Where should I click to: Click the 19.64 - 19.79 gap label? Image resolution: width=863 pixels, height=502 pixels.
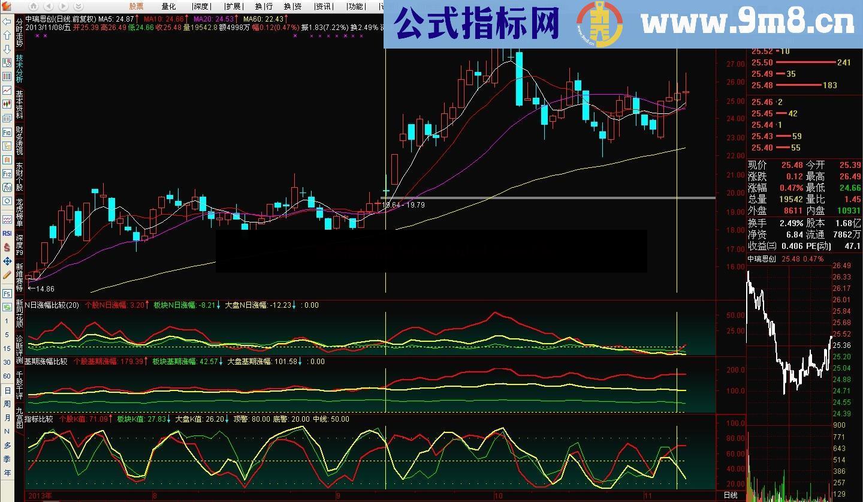[x=403, y=205]
